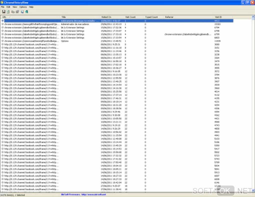Click the Visit ID cell 5841
Viewport: 255px width, 197px height.
[x=217, y=169]
